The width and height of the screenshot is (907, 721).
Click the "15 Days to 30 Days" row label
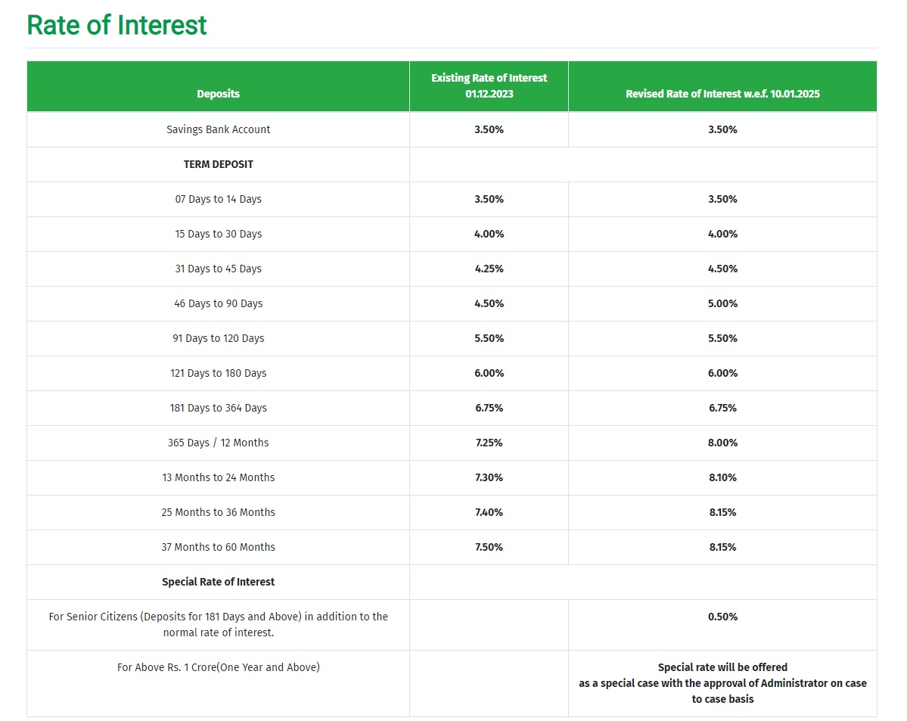[x=218, y=234]
